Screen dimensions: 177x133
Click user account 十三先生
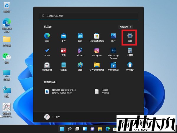[x=52, y=117]
